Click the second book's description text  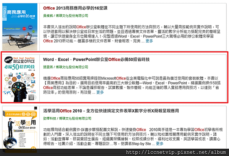tap(132, 85)
